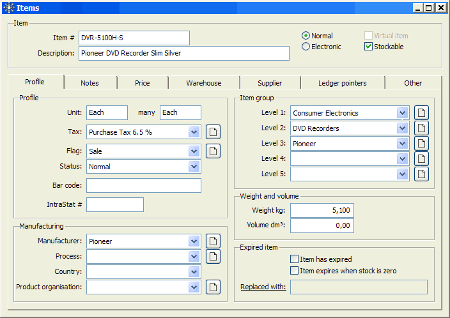This screenshot has width=450, height=318.
Task: Click the document icon for Level 2
Action: [421, 128]
